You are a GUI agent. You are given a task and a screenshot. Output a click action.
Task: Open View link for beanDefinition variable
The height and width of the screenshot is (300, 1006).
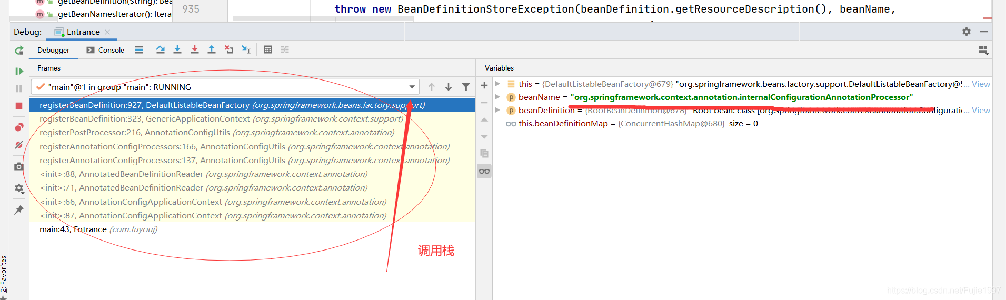coord(981,110)
